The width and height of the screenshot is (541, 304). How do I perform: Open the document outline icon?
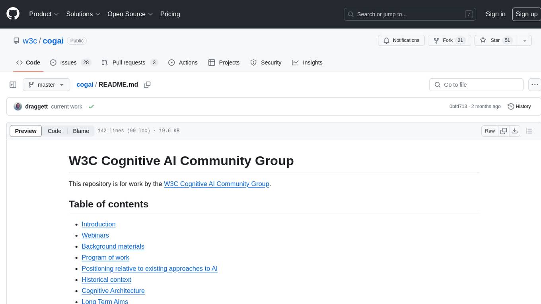coord(529,131)
